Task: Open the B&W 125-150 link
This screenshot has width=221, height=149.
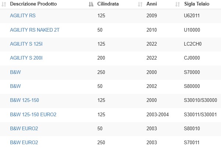Action: (24, 100)
